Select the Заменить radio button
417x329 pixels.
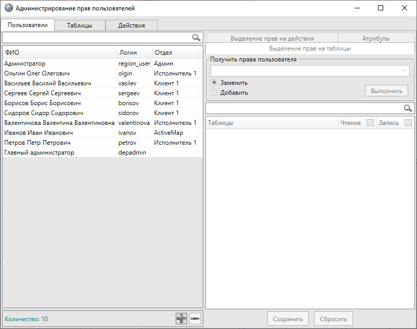[x=214, y=83]
